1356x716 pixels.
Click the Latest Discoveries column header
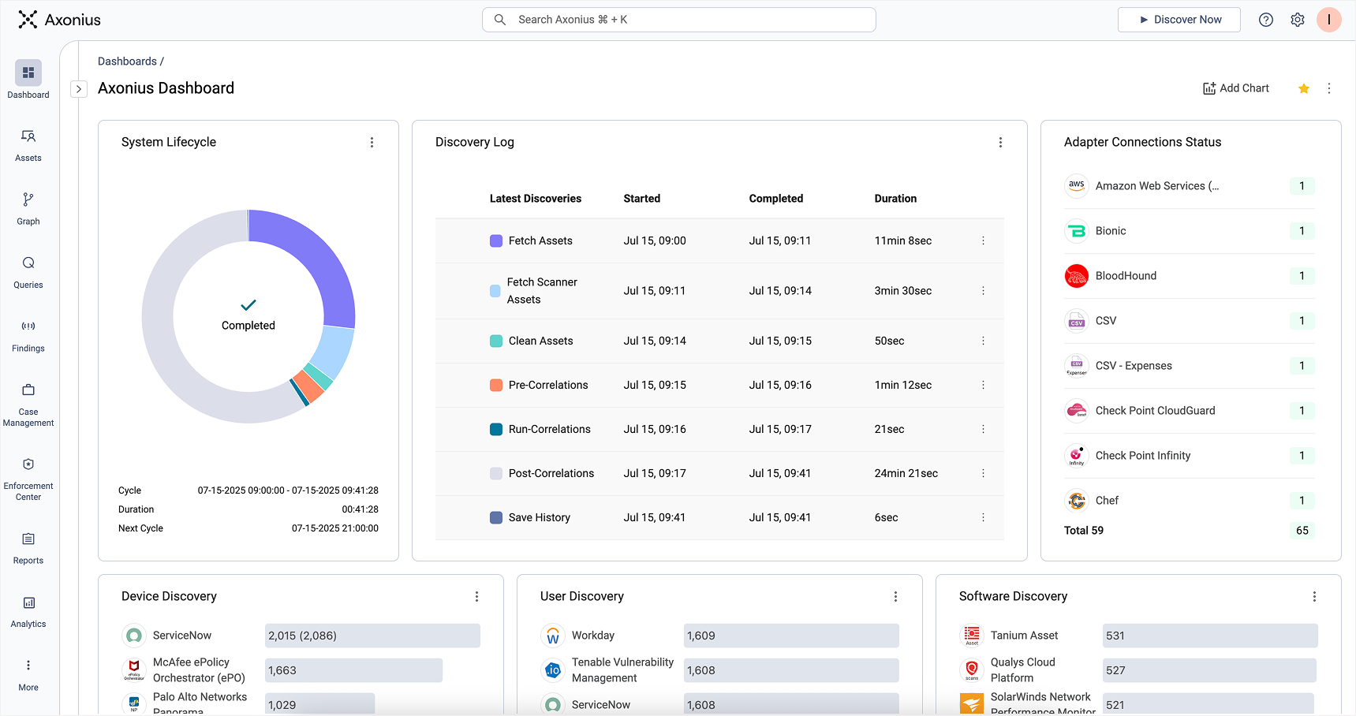click(x=536, y=199)
